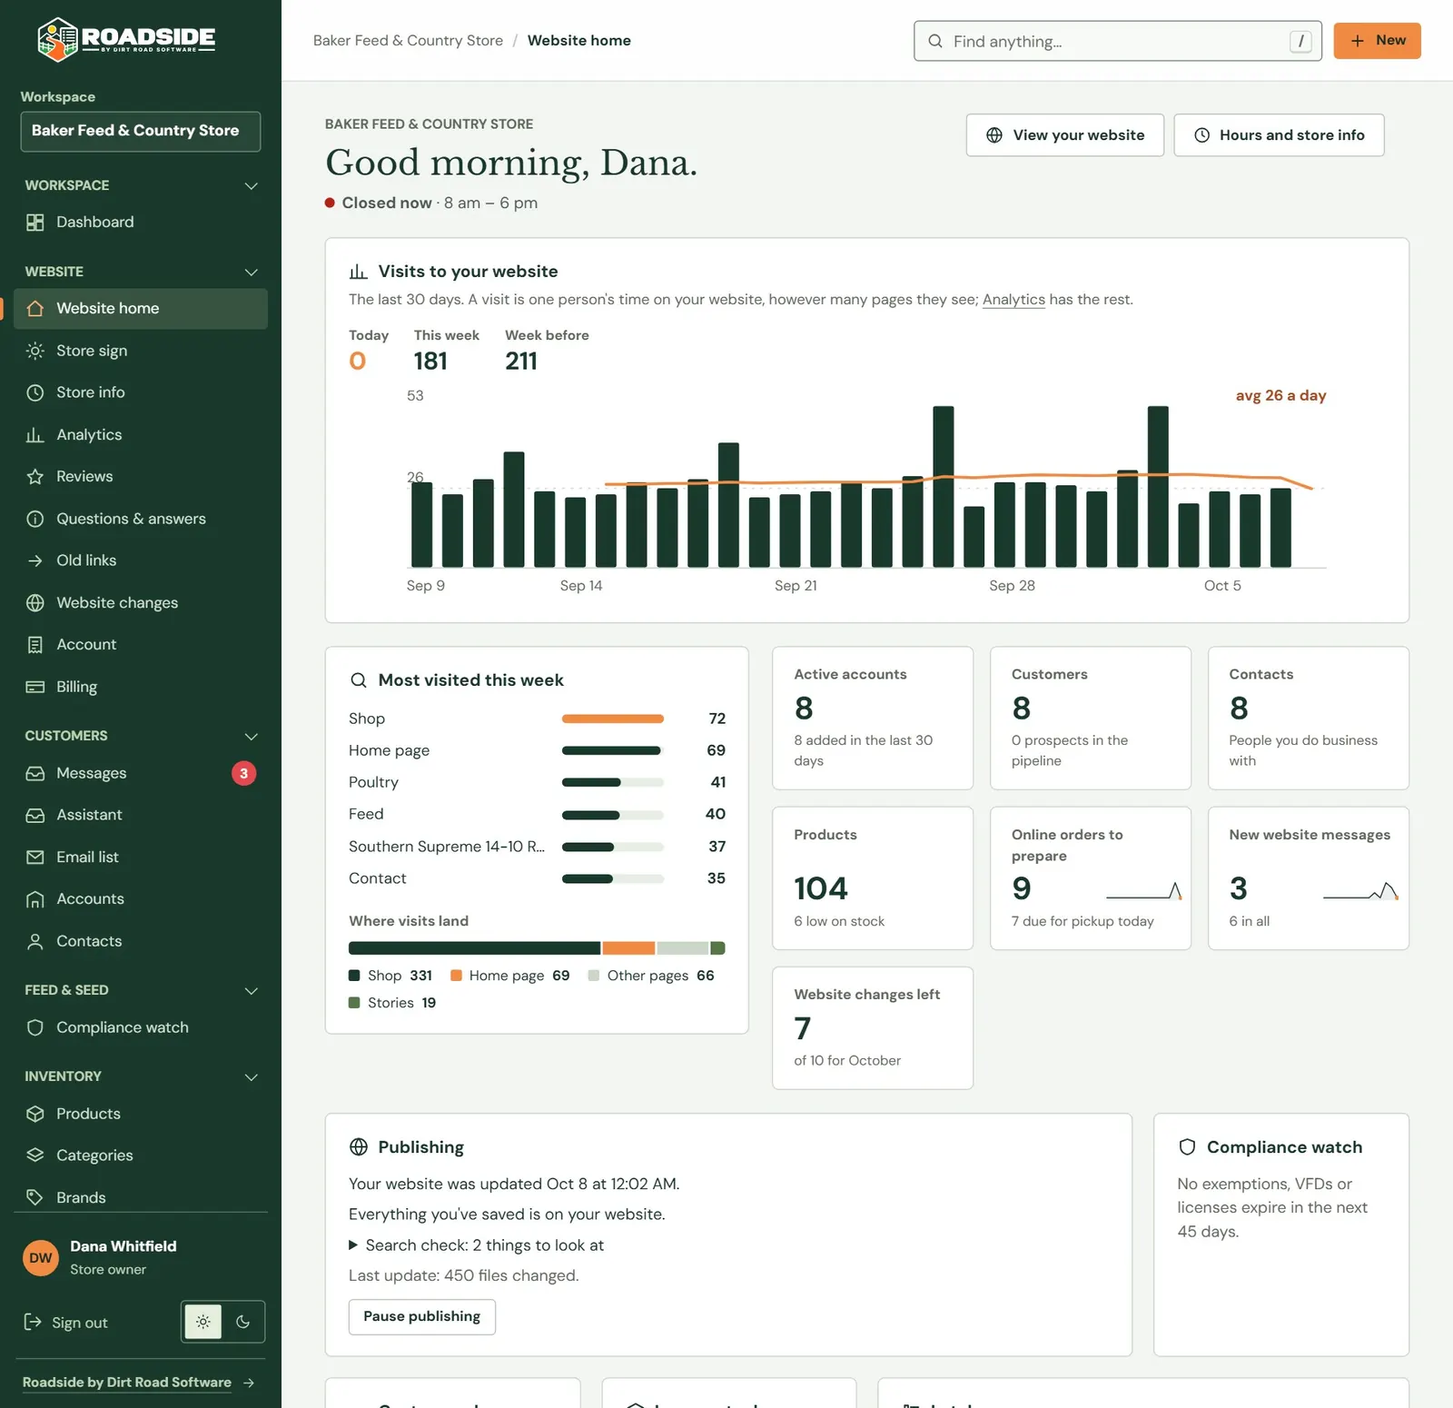Viewport: 1453px width, 1408px height.
Task: Collapse the INVENTORY section chevron
Action: pyautogui.click(x=252, y=1077)
